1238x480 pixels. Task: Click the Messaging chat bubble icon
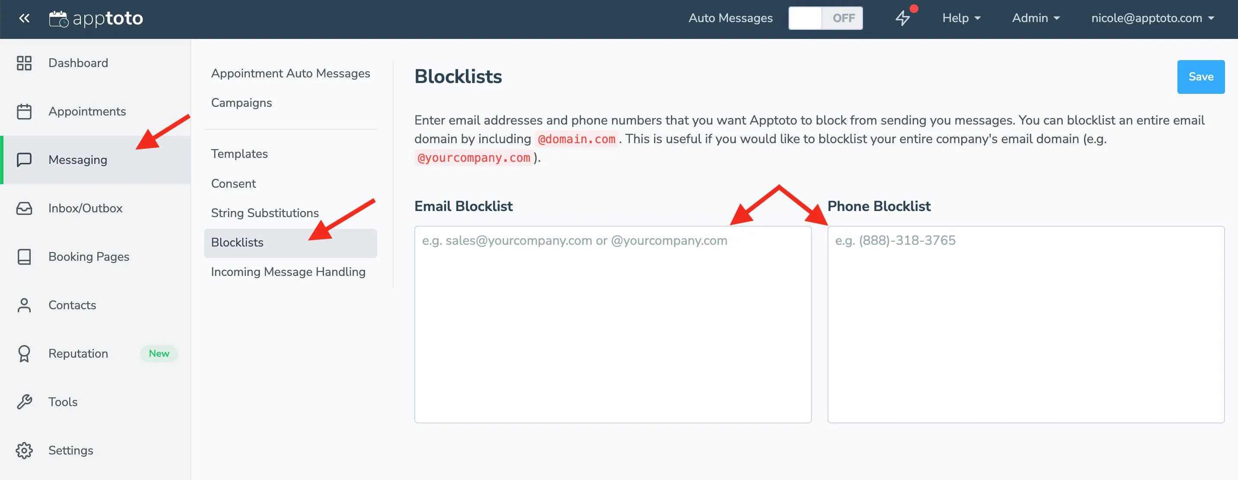(25, 160)
